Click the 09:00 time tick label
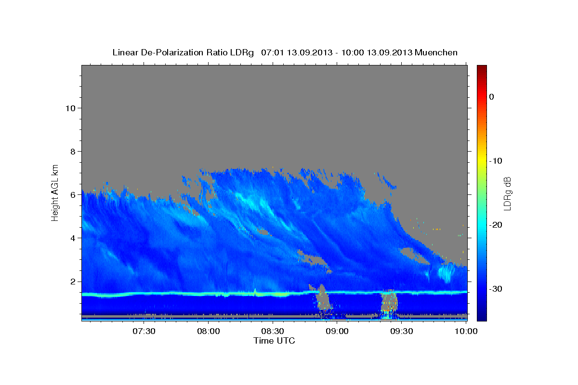Image resolution: width=578 pixels, height=385 pixels. pos(337,332)
